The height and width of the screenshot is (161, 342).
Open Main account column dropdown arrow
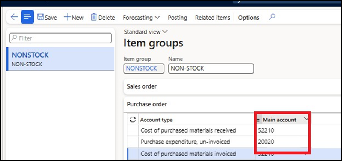tap(306, 119)
